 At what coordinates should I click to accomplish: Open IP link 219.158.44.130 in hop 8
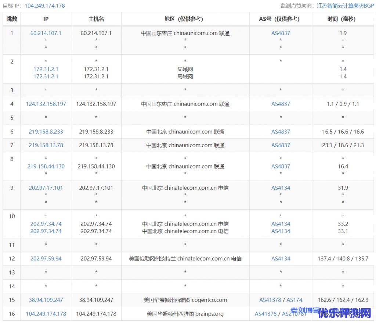[46, 166]
